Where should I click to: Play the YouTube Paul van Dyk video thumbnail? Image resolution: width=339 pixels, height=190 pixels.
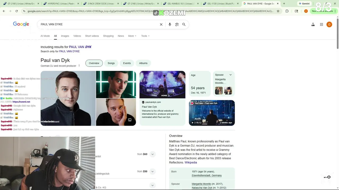point(212,113)
